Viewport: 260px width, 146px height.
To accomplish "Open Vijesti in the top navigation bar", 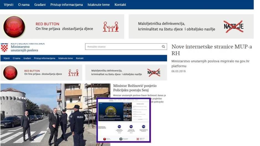I will point(9,5).
